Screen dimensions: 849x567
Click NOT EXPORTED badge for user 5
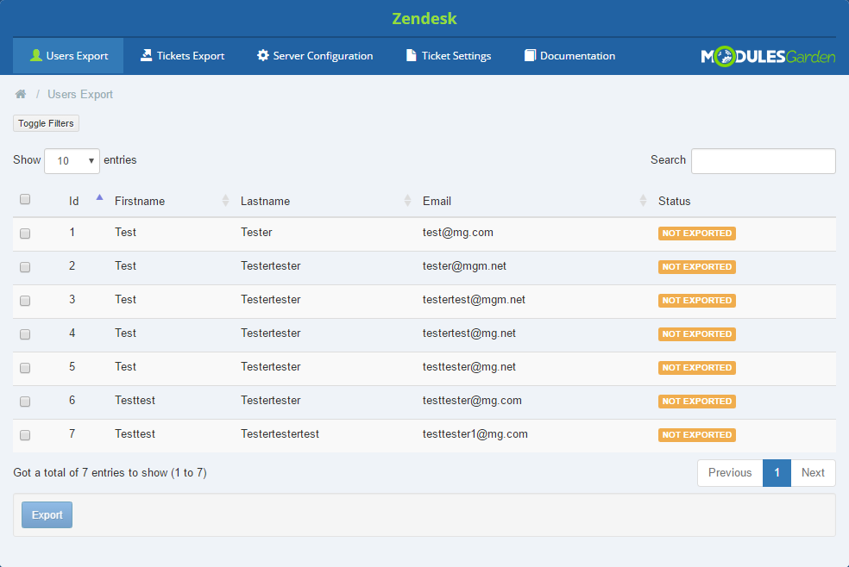(697, 368)
